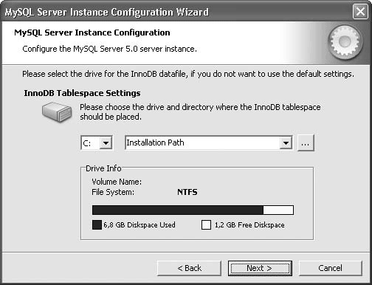
Task: Click the black Diskspace Used legend swatch
Action: point(97,224)
